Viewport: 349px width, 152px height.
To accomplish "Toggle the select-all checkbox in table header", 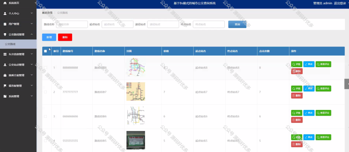I will pyautogui.click(x=45, y=51).
